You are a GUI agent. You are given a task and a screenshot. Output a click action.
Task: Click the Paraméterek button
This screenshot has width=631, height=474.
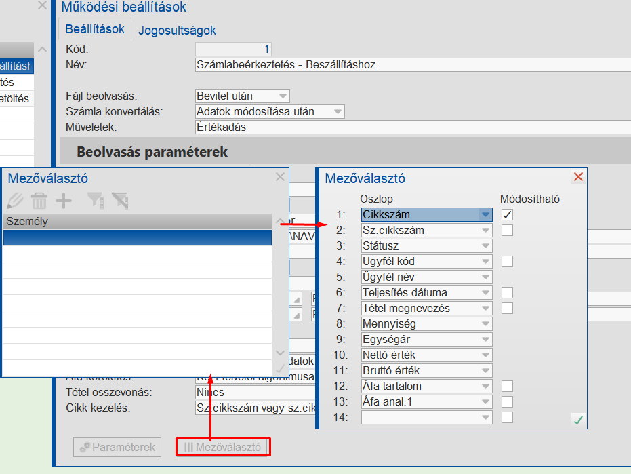click(x=117, y=447)
